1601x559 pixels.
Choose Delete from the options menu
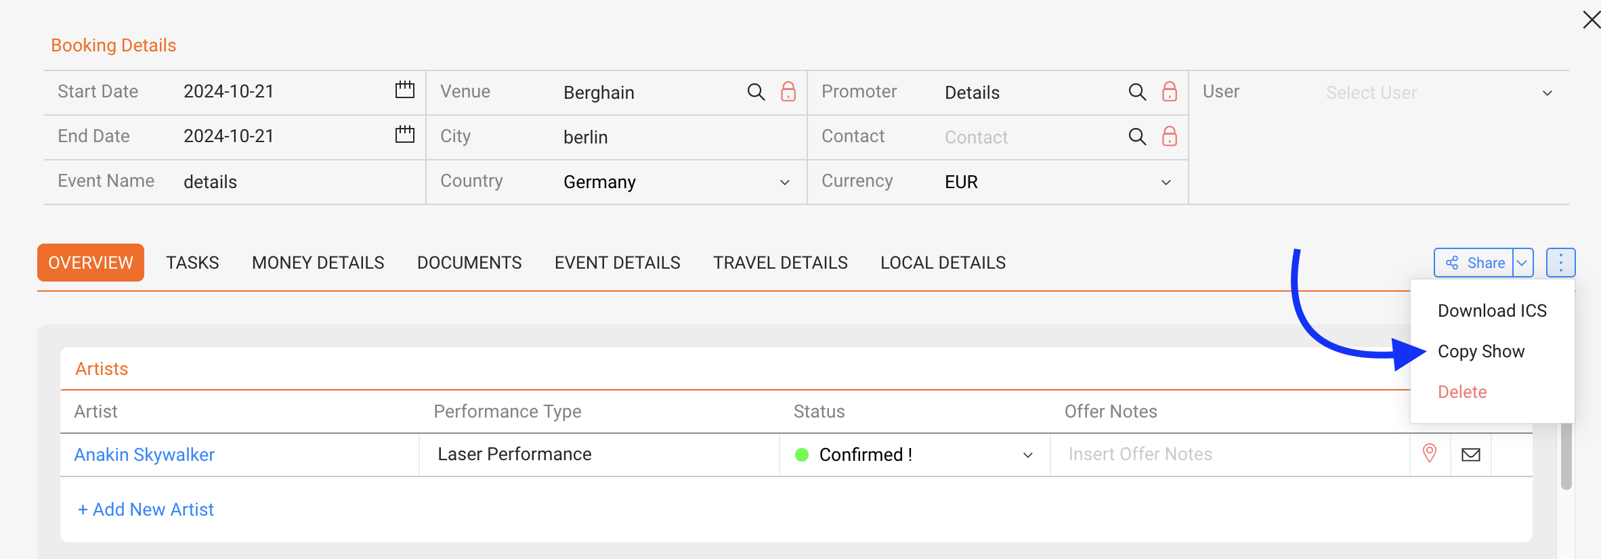click(1462, 392)
